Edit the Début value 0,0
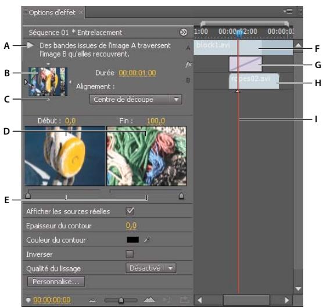The height and width of the screenshot is (308, 323). click(70, 121)
